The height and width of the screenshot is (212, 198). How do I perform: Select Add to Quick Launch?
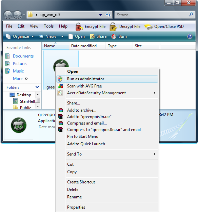107,144
